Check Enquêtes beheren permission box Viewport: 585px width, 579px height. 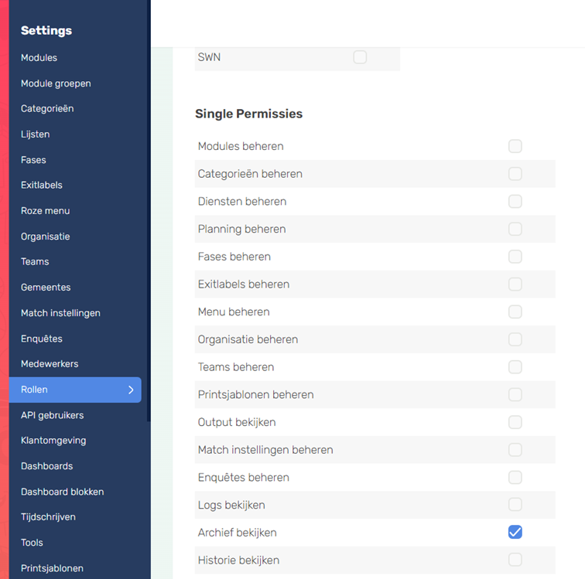point(515,477)
